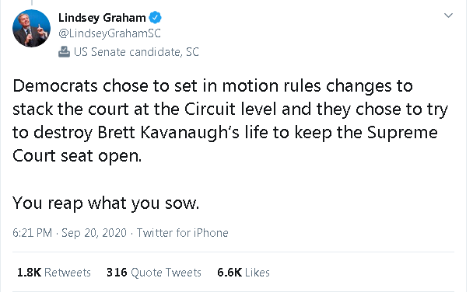Open the Lindsey Graham display name link

coord(102,18)
